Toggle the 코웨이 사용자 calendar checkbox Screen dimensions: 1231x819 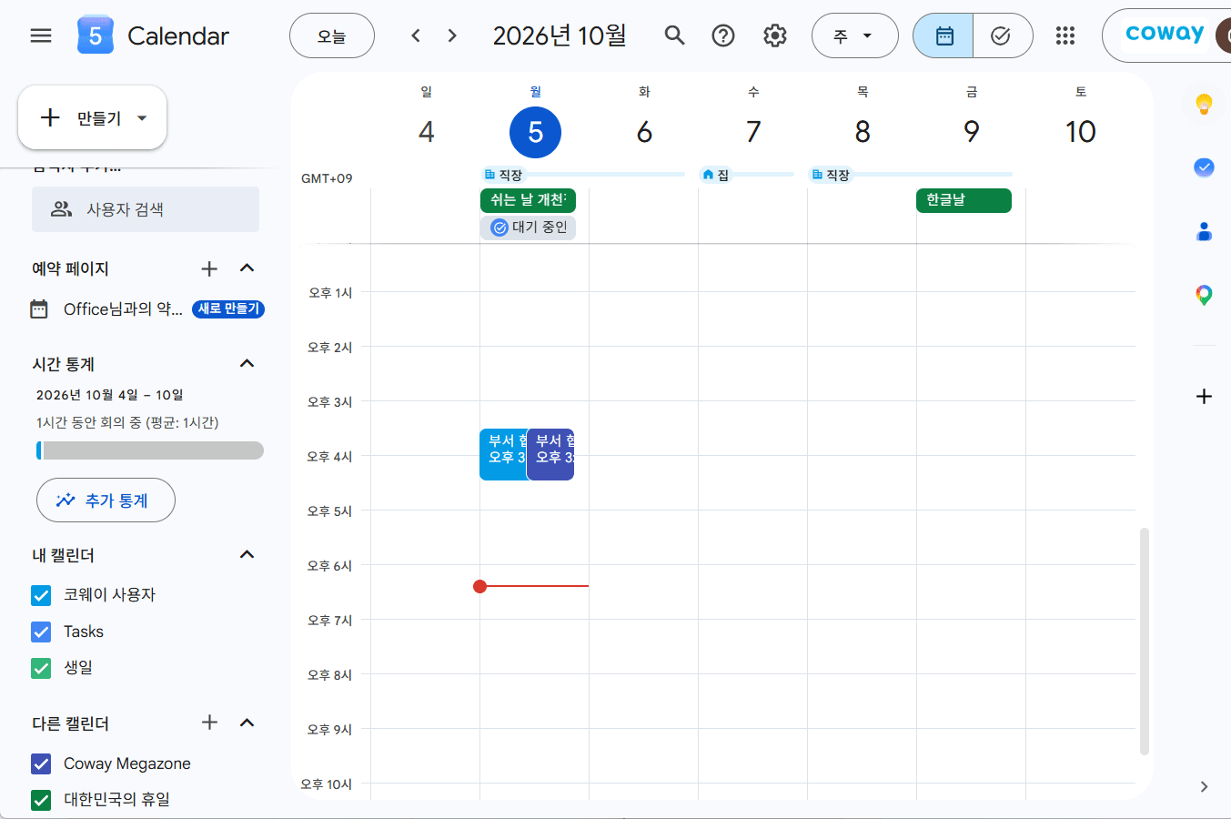41,595
